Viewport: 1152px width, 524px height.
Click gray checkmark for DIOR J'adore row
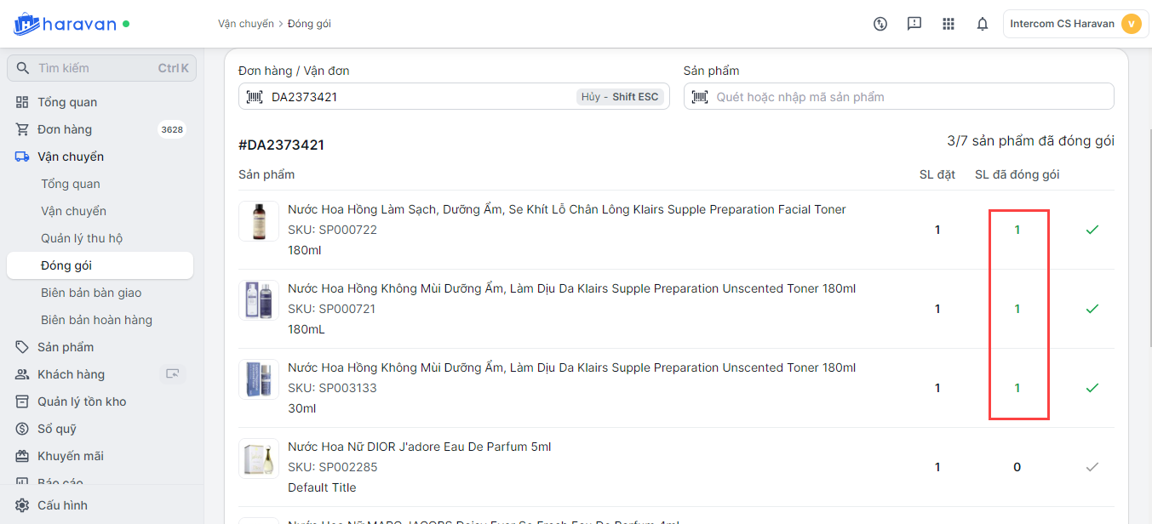1092,467
